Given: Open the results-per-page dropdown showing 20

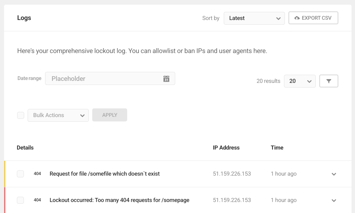Looking at the screenshot, I should point(300,81).
